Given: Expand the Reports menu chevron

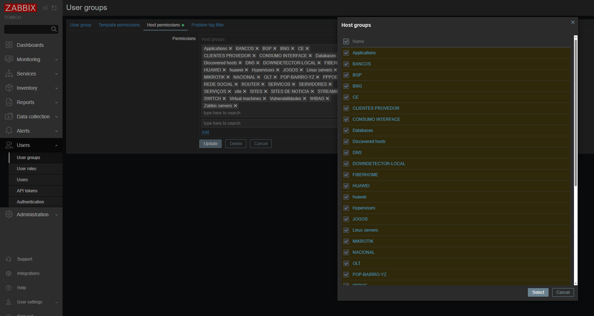Looking at the screenshot, I should coord(57,103).
